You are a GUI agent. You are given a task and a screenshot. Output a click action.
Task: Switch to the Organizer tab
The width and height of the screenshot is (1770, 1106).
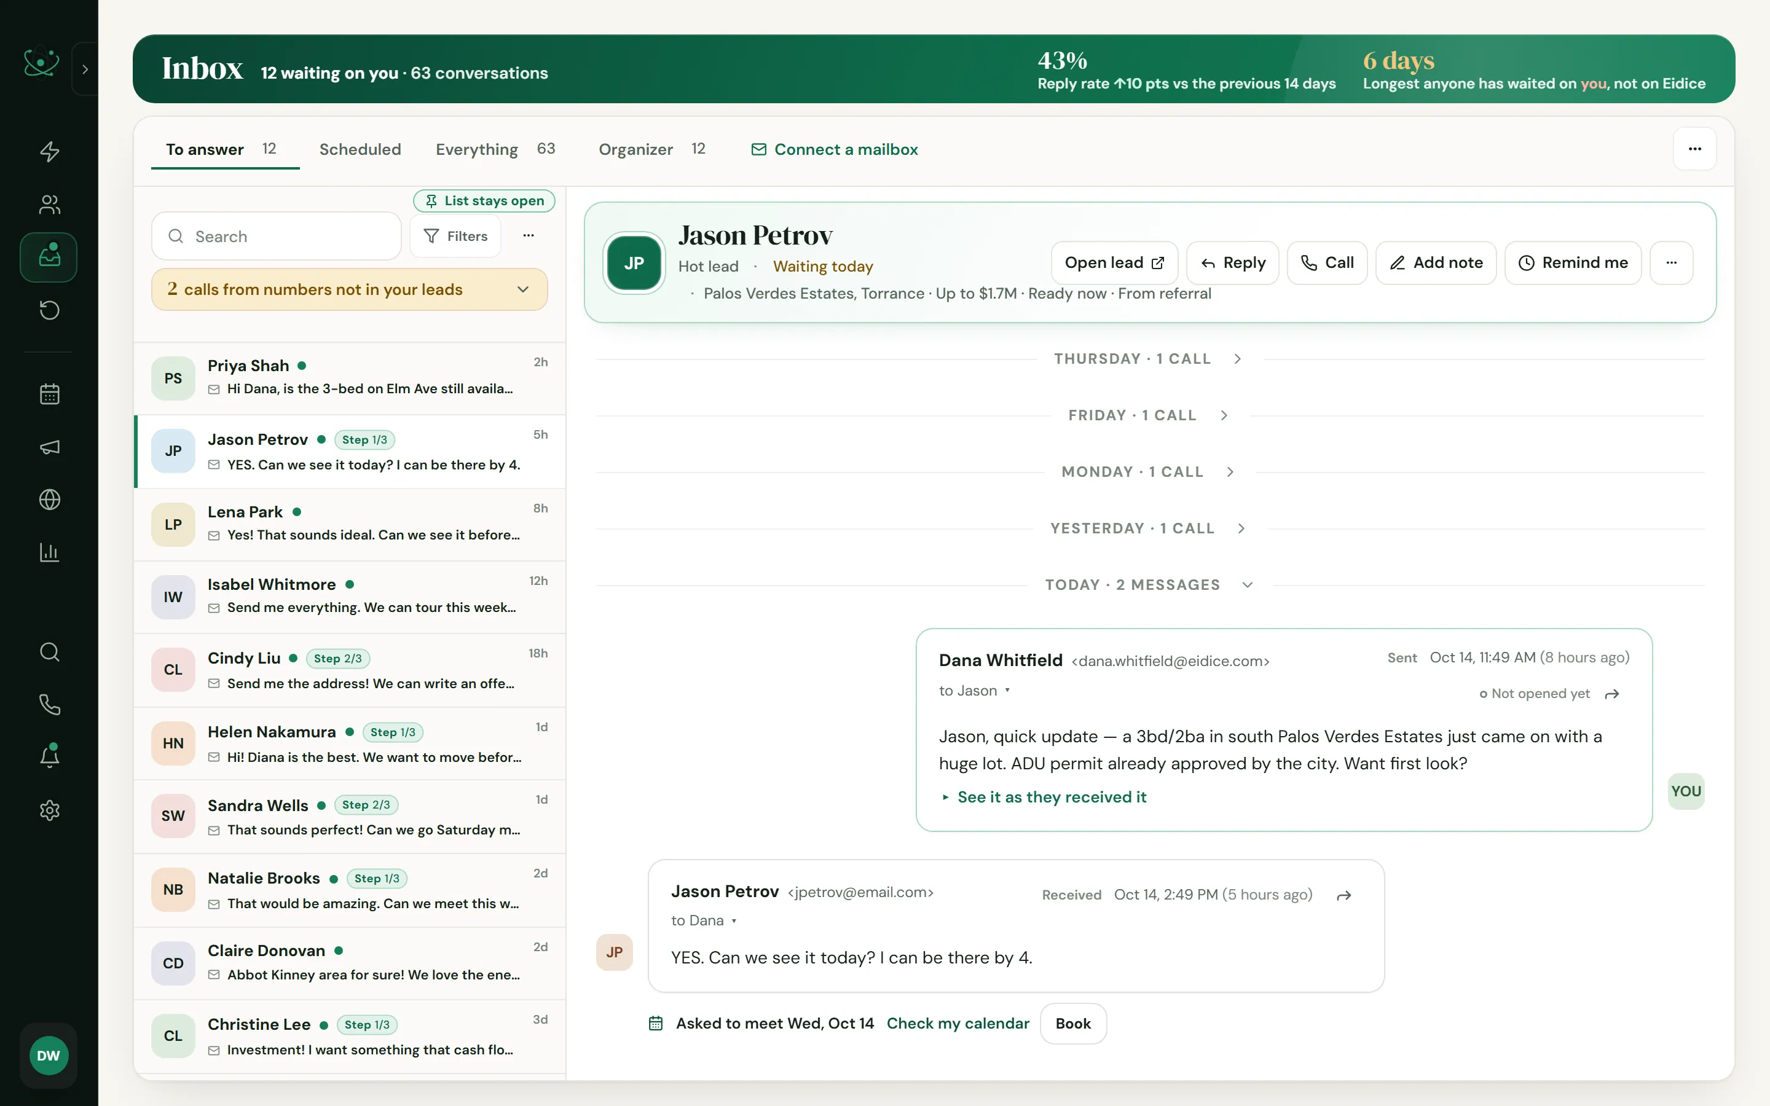pyautogui.click(x=651, y=149)
